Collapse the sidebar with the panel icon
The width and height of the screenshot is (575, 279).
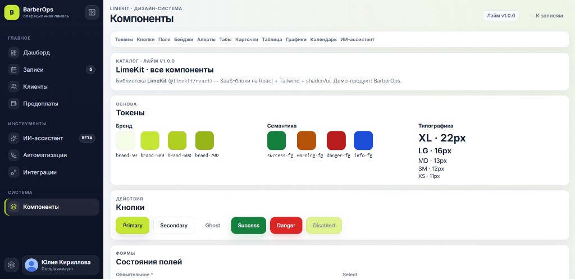[92, 12]
